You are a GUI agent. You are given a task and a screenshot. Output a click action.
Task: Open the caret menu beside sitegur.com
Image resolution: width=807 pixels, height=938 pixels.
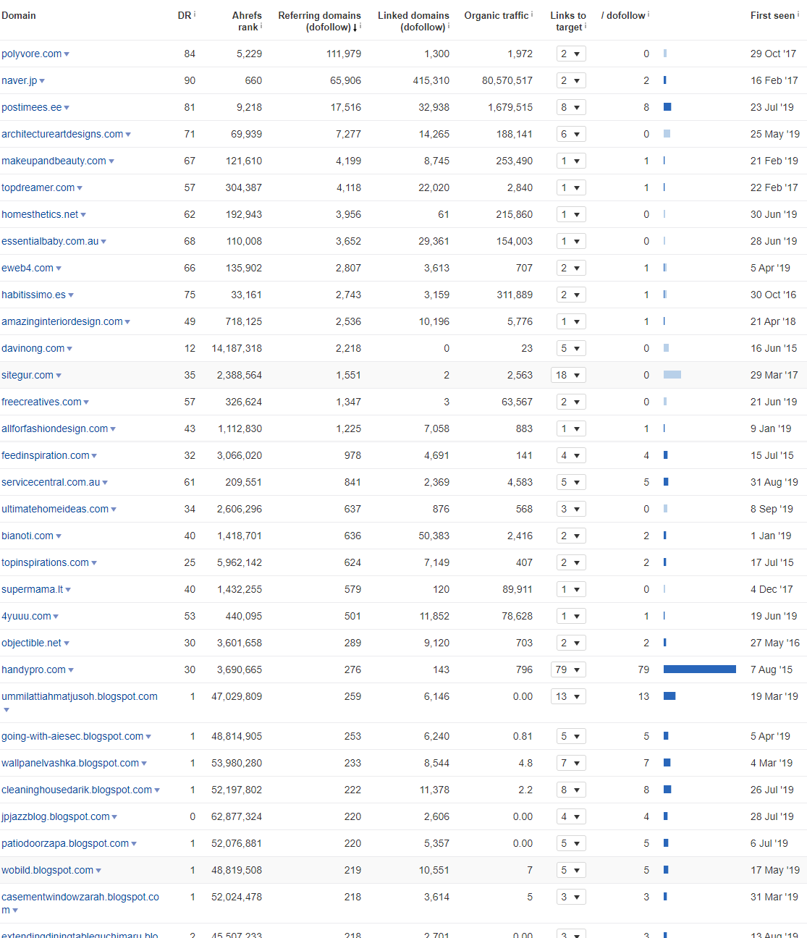(x=59, y=376)
